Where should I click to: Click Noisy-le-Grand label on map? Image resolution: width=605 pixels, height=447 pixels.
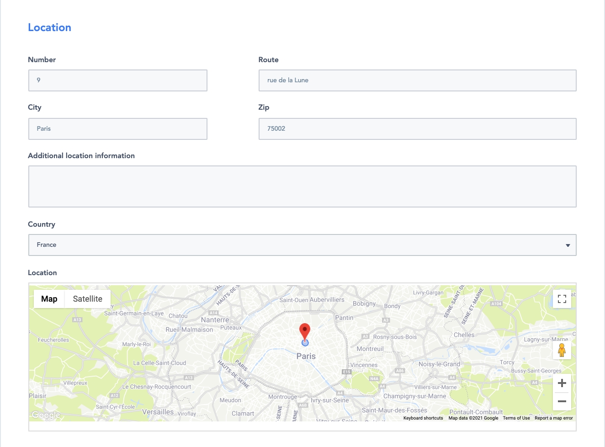(x=440, y=364)
